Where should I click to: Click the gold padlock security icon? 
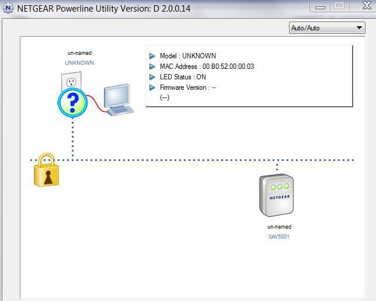pyautogui.click(x=46, y=170)
